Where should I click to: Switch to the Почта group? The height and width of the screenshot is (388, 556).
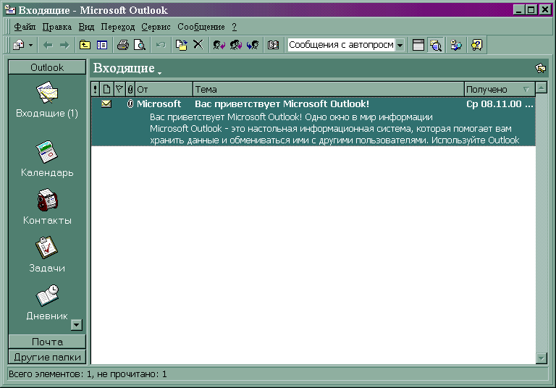tap(47, 342)
